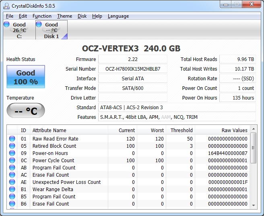Click the CrystalDiskInfo app icon in title bar
Image resolution: width=264 pixels, height=216 pixels.
point(6,6)
